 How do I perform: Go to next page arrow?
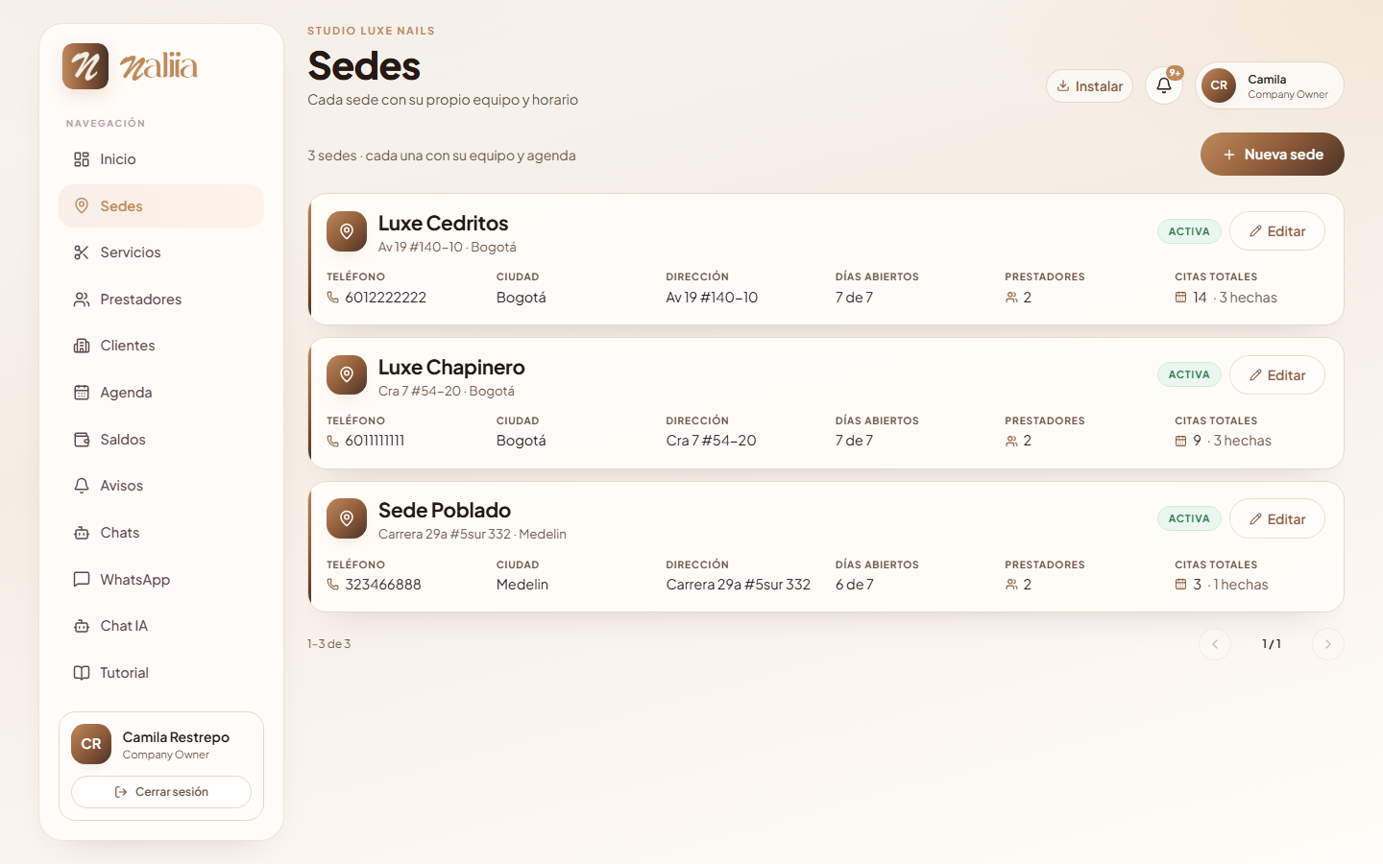coord(1327,644)
